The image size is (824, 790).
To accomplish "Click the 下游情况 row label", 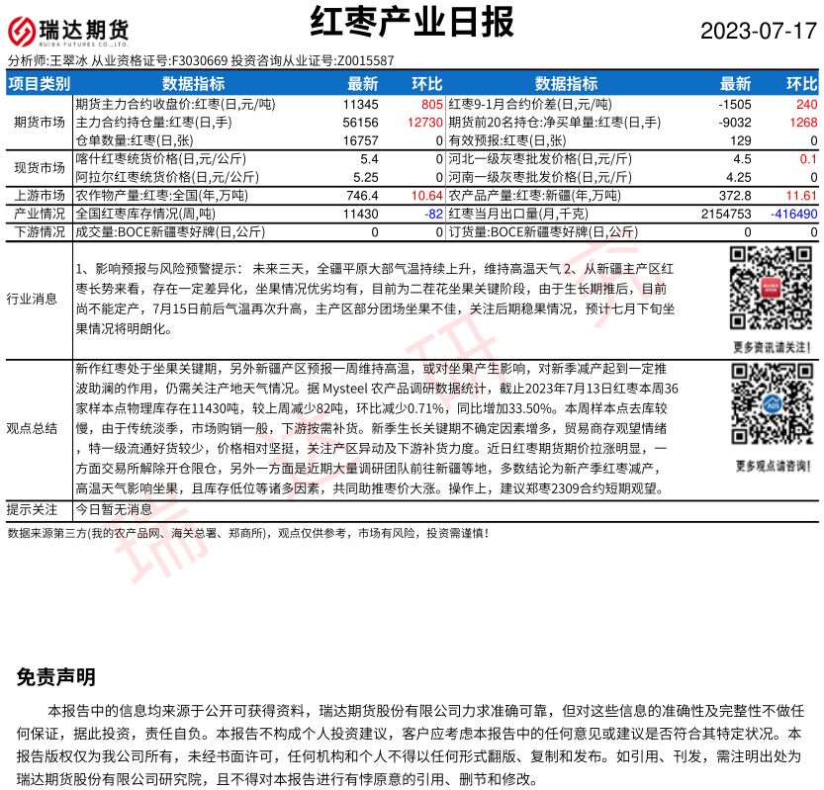I will pyautogui.click(x=40, y=232).
